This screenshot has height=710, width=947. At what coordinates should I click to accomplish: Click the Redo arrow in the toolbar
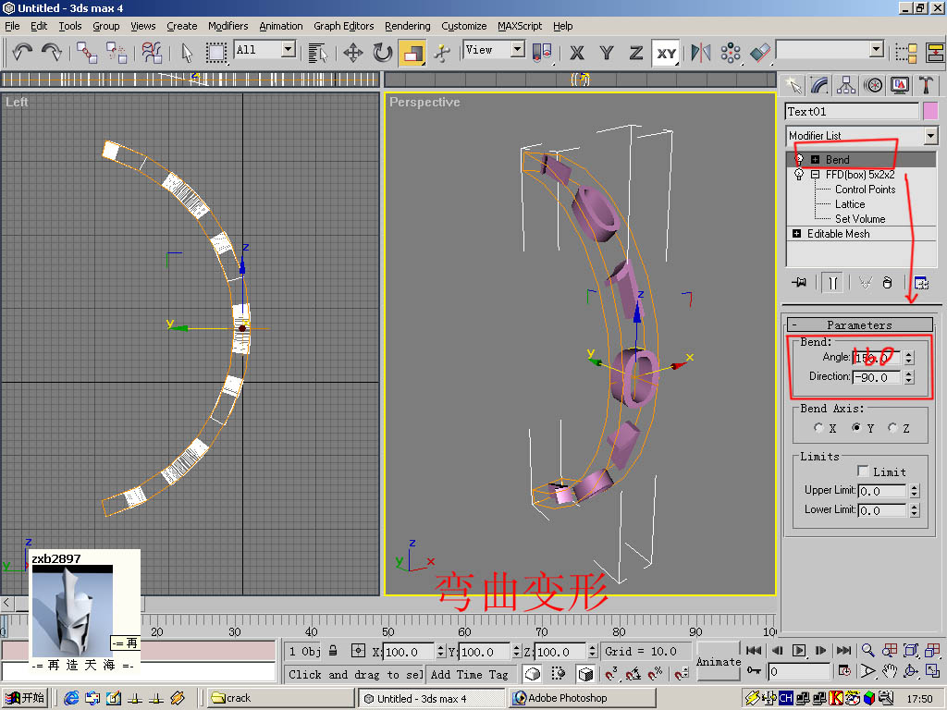[x=52, y=53]
